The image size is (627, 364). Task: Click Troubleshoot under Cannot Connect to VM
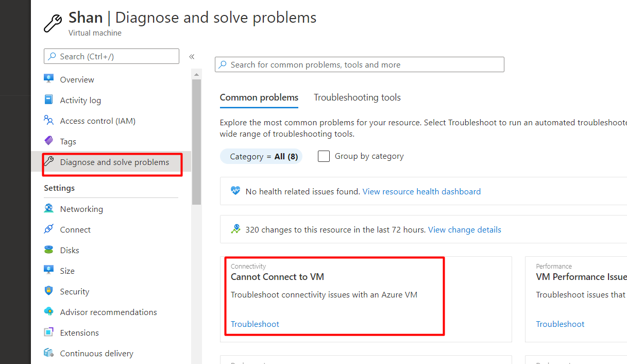pyautogui.click(x=255, y=324)
